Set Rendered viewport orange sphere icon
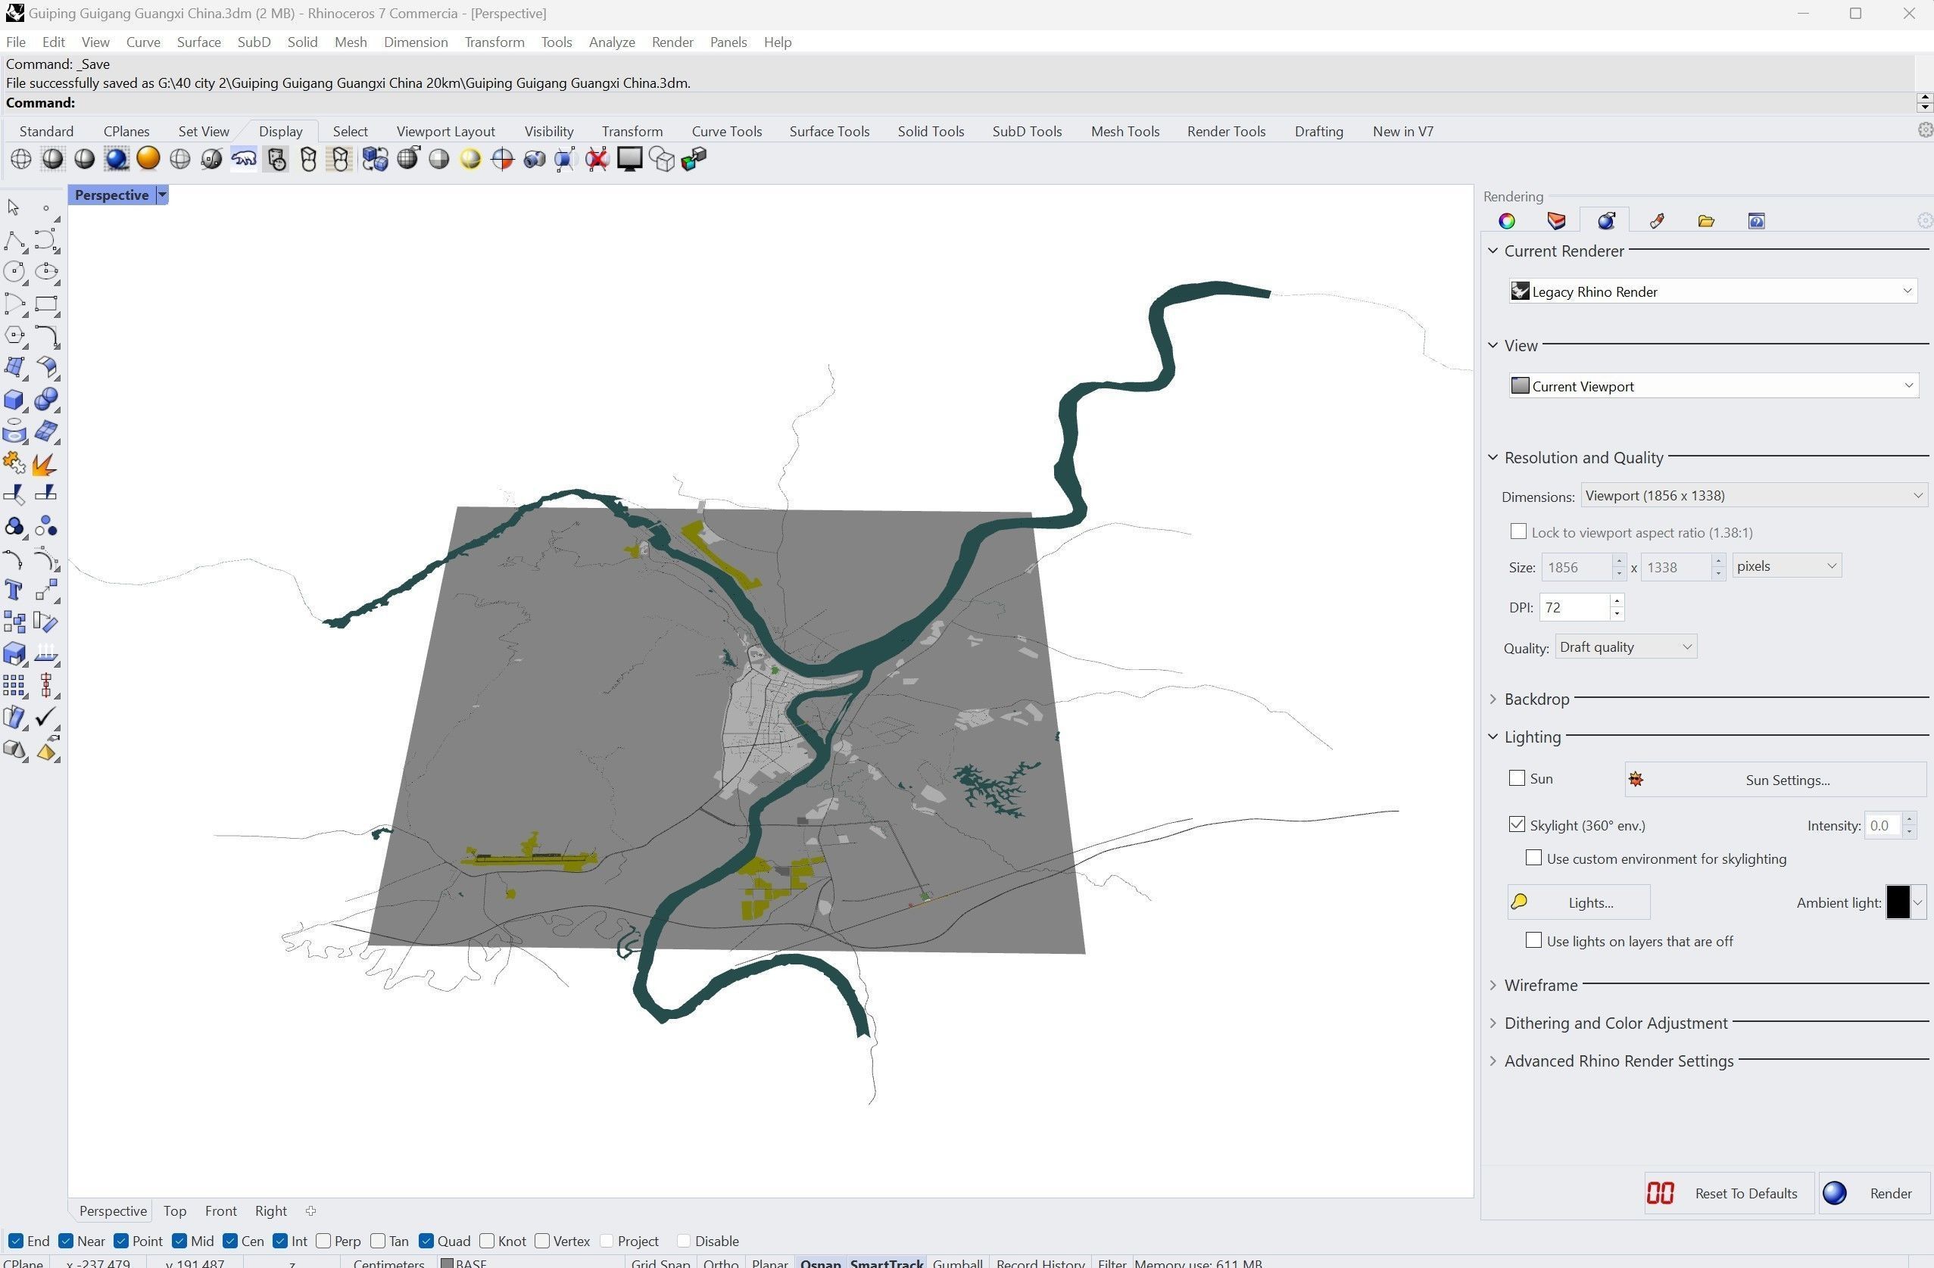This screenshot has height=1268, width=1934. [x=148, y=158]
